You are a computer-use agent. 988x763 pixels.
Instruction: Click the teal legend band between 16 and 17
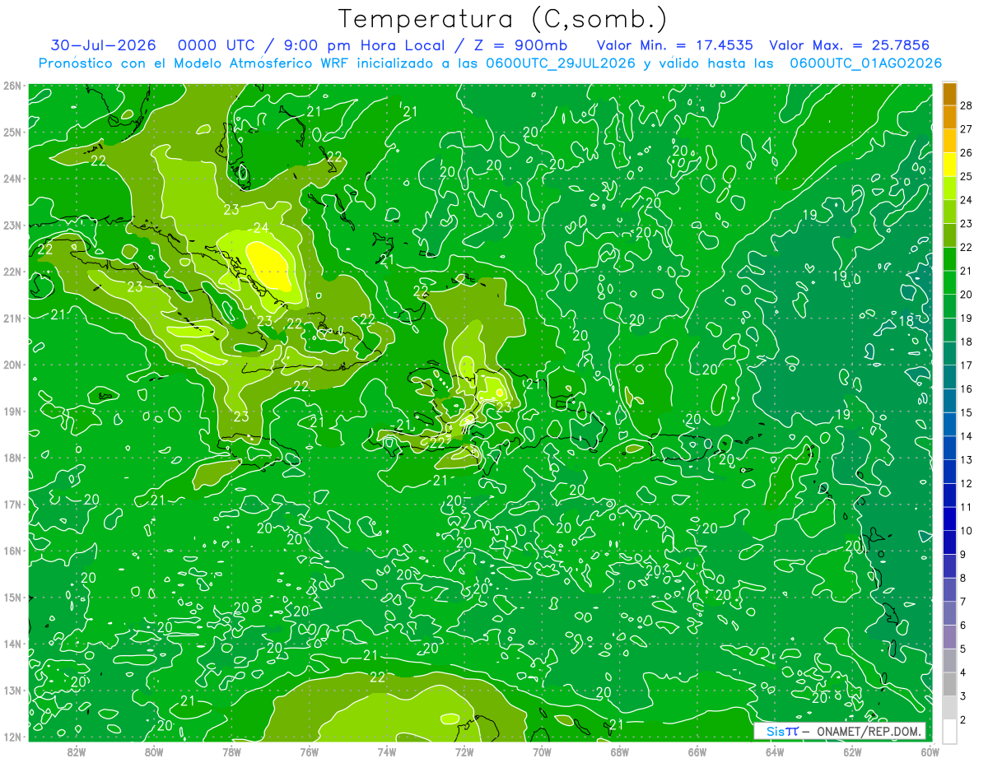pyautogui.click(x=949, y=377)
